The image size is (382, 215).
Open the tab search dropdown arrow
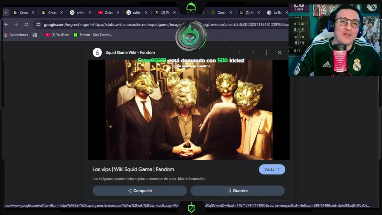coord(5,13)
